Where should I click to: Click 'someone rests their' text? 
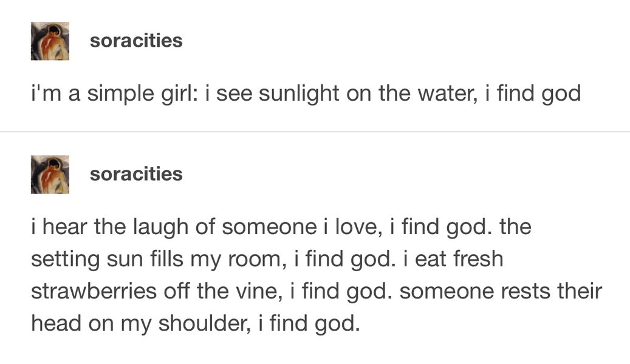(x=501, y=291)
